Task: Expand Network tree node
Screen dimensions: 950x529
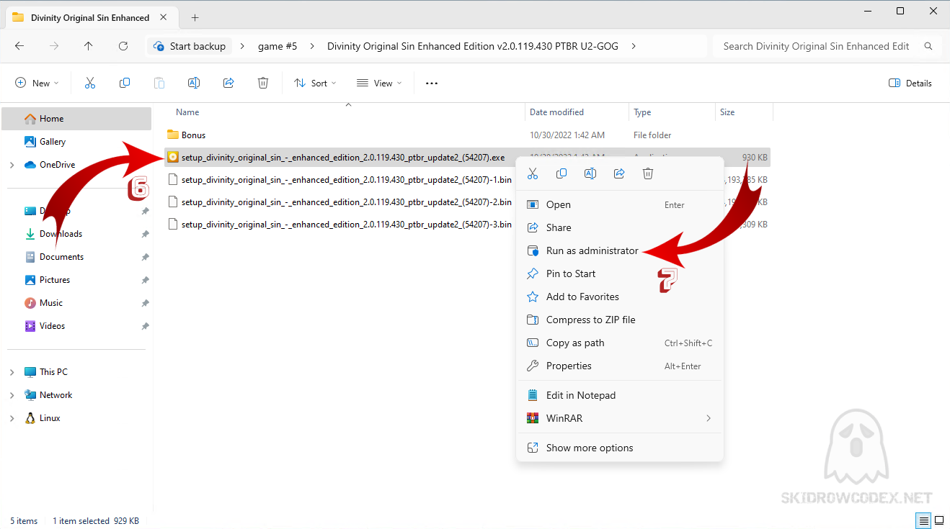Action: click(x=12, y=395)
